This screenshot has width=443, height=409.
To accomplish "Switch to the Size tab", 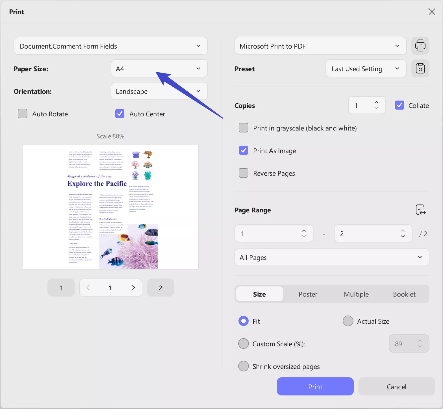I will [x=259, y=294].
